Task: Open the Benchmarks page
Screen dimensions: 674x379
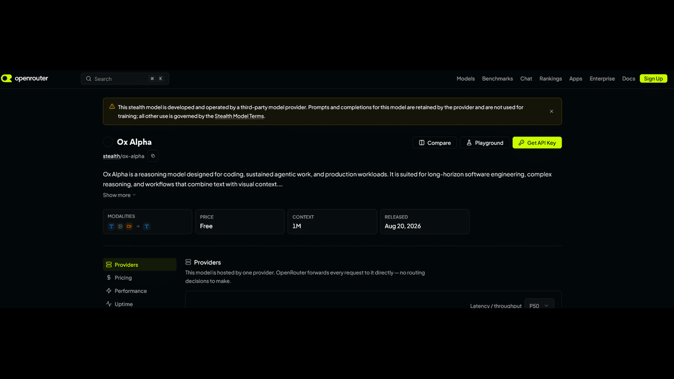Action: (497, 79)
